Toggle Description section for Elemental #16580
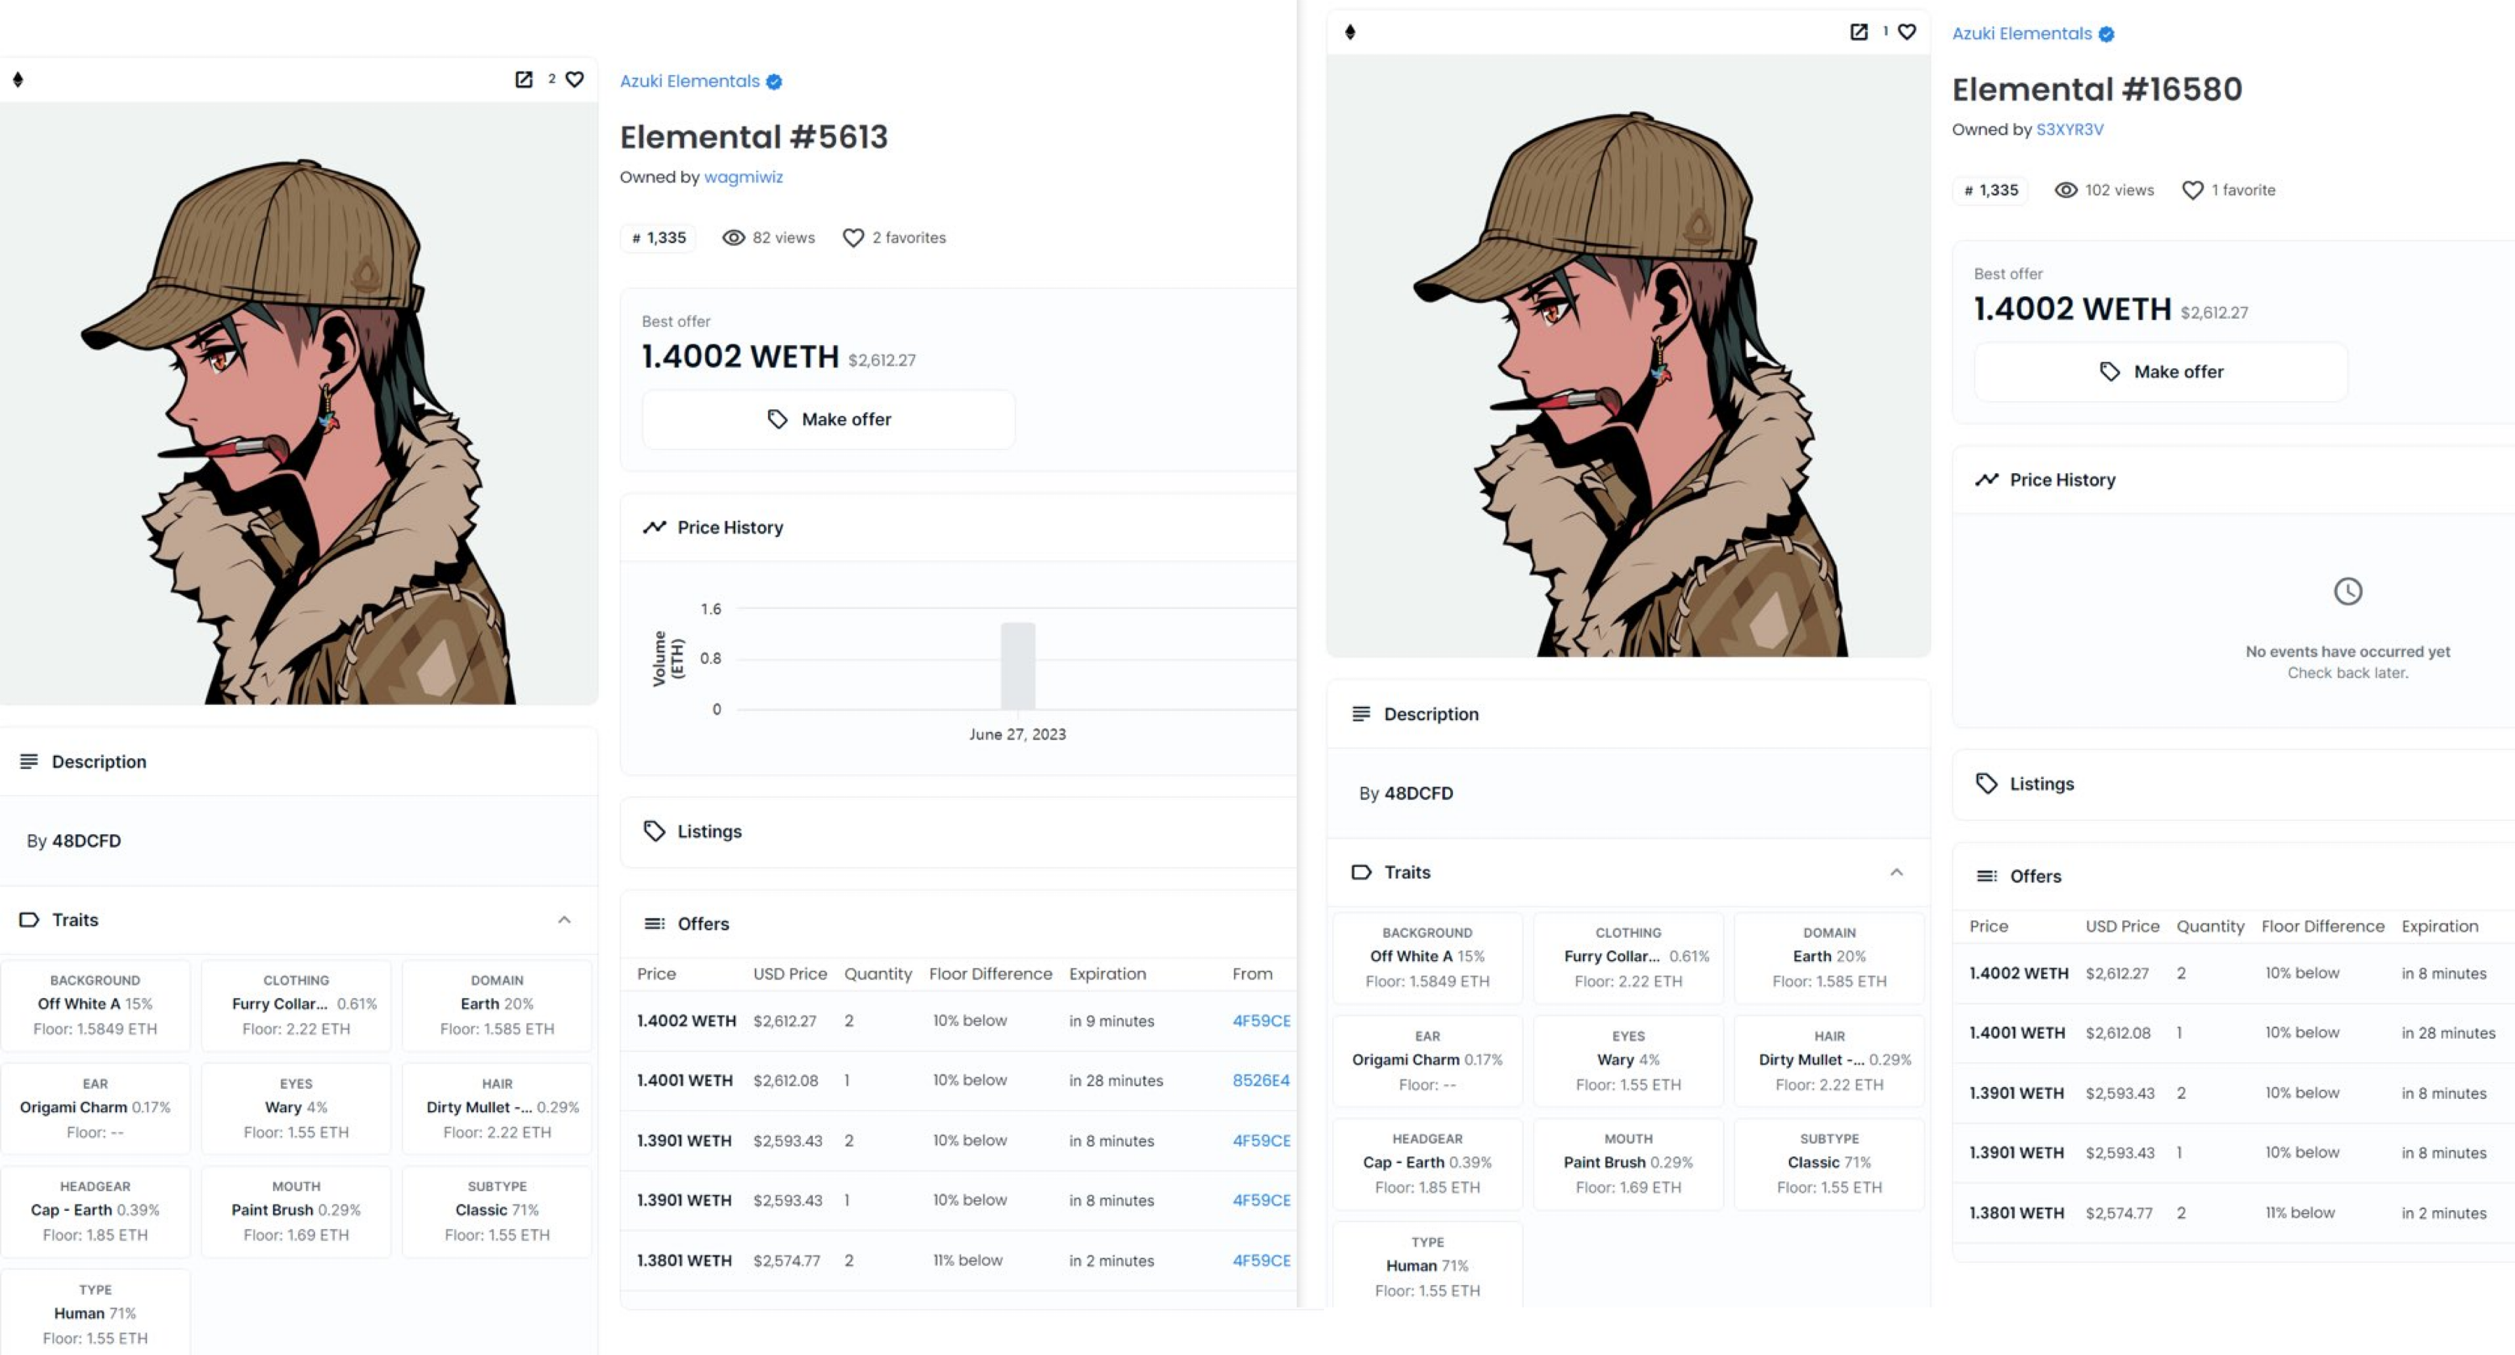Screen dimensions: 2515x1355 pyautogui.click(x=1629, y=715)
